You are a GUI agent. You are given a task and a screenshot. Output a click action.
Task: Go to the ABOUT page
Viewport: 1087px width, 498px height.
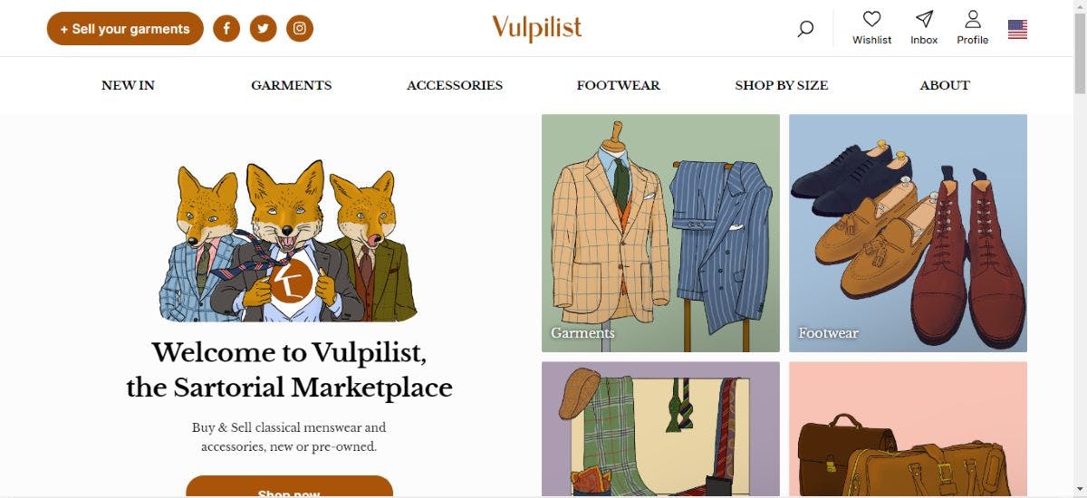[x=945, y=85]
